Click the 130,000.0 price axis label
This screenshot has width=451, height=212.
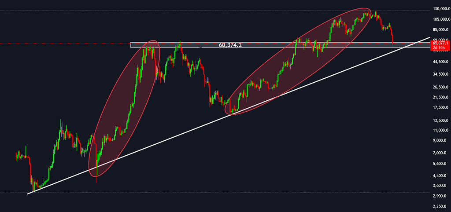440,9
